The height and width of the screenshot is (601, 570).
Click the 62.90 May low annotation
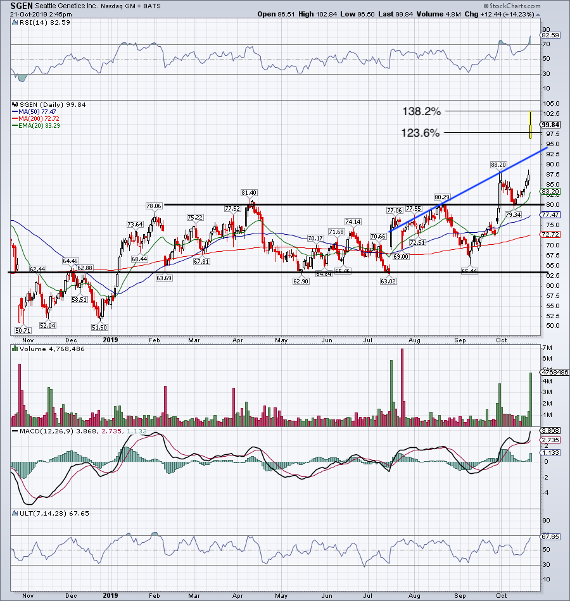coord(301,281)
